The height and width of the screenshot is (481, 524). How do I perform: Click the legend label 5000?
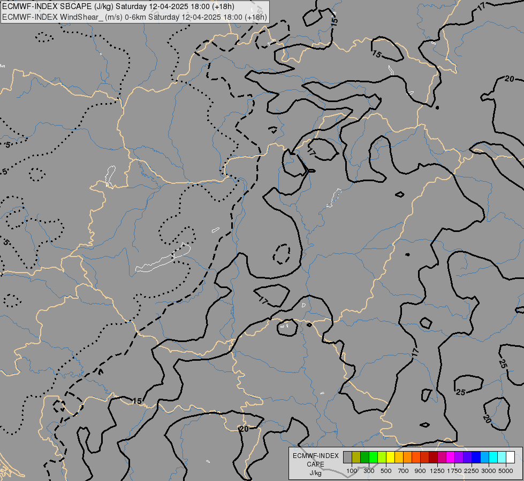coord(506,471)
